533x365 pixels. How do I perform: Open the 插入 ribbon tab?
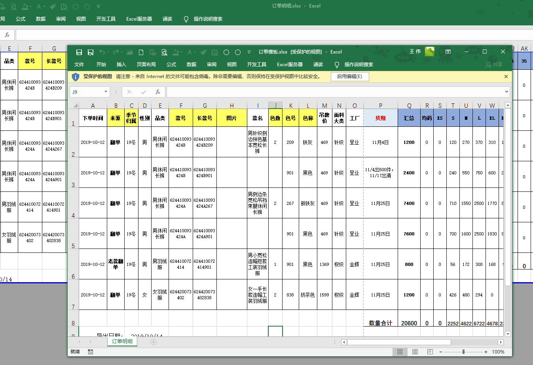[x=121, y=65]
